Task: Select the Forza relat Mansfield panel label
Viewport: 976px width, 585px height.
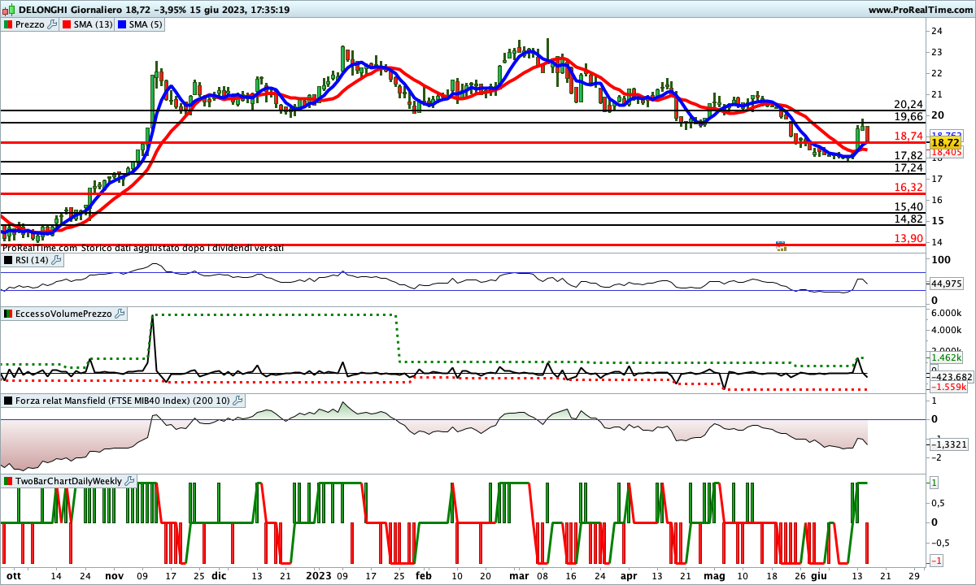Action: (x=124, y=401)
